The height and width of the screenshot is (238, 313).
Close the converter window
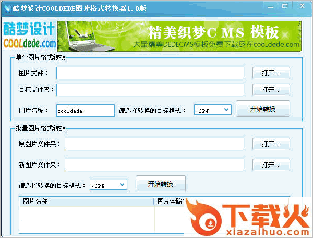(x=302, y=6)
